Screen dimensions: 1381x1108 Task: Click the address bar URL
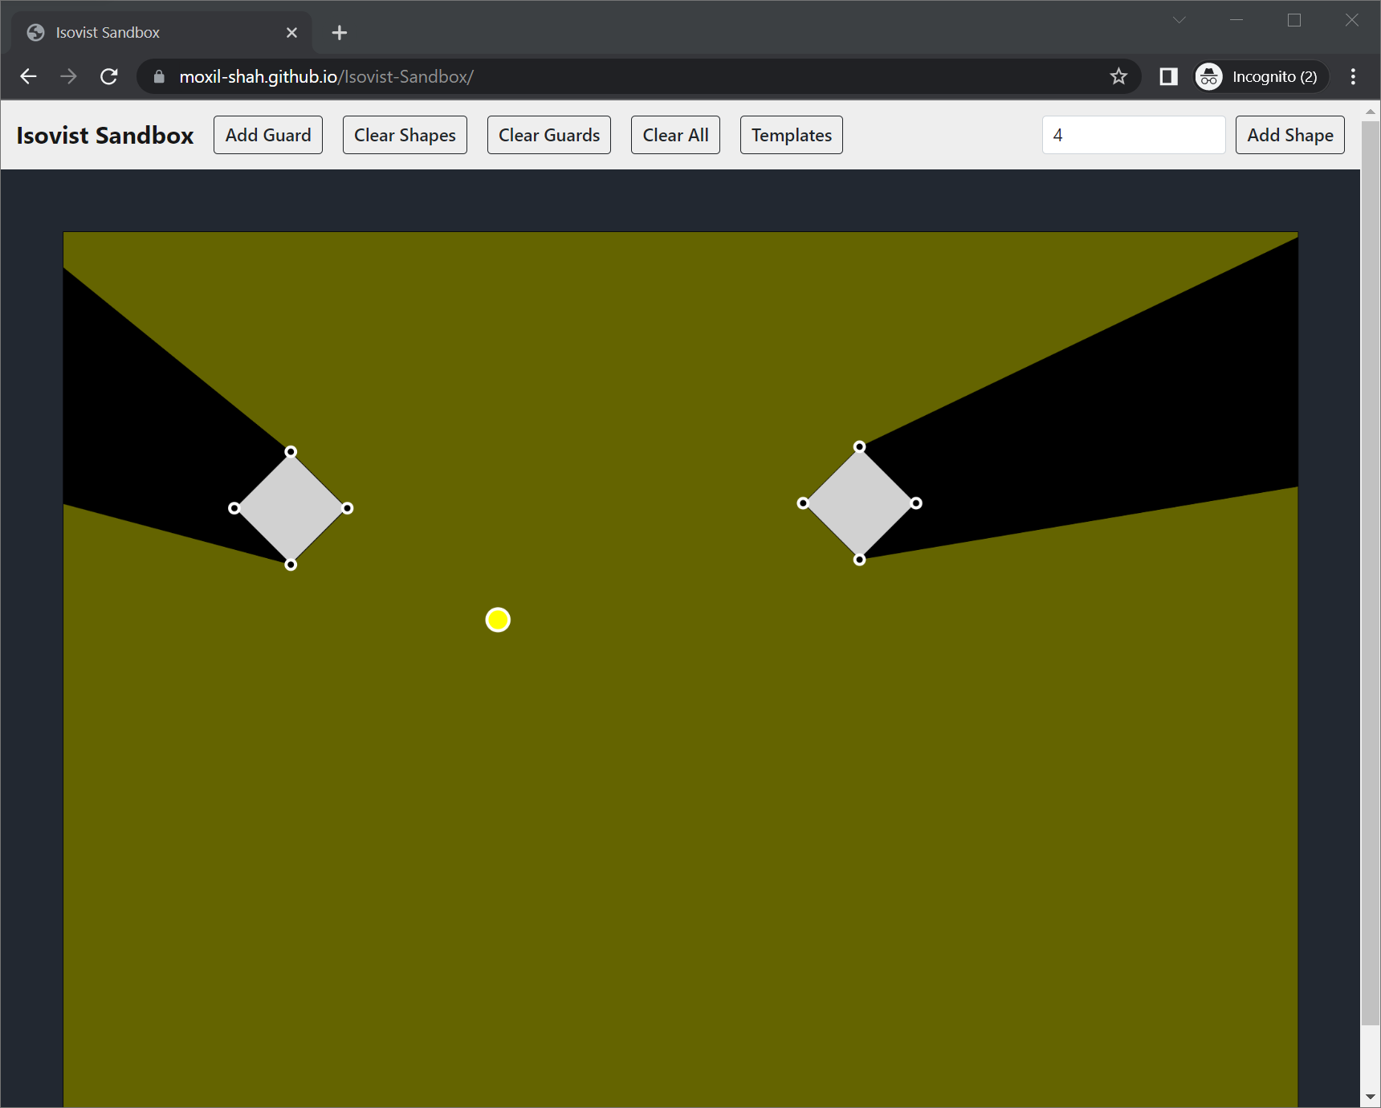(x=326, y=76)
